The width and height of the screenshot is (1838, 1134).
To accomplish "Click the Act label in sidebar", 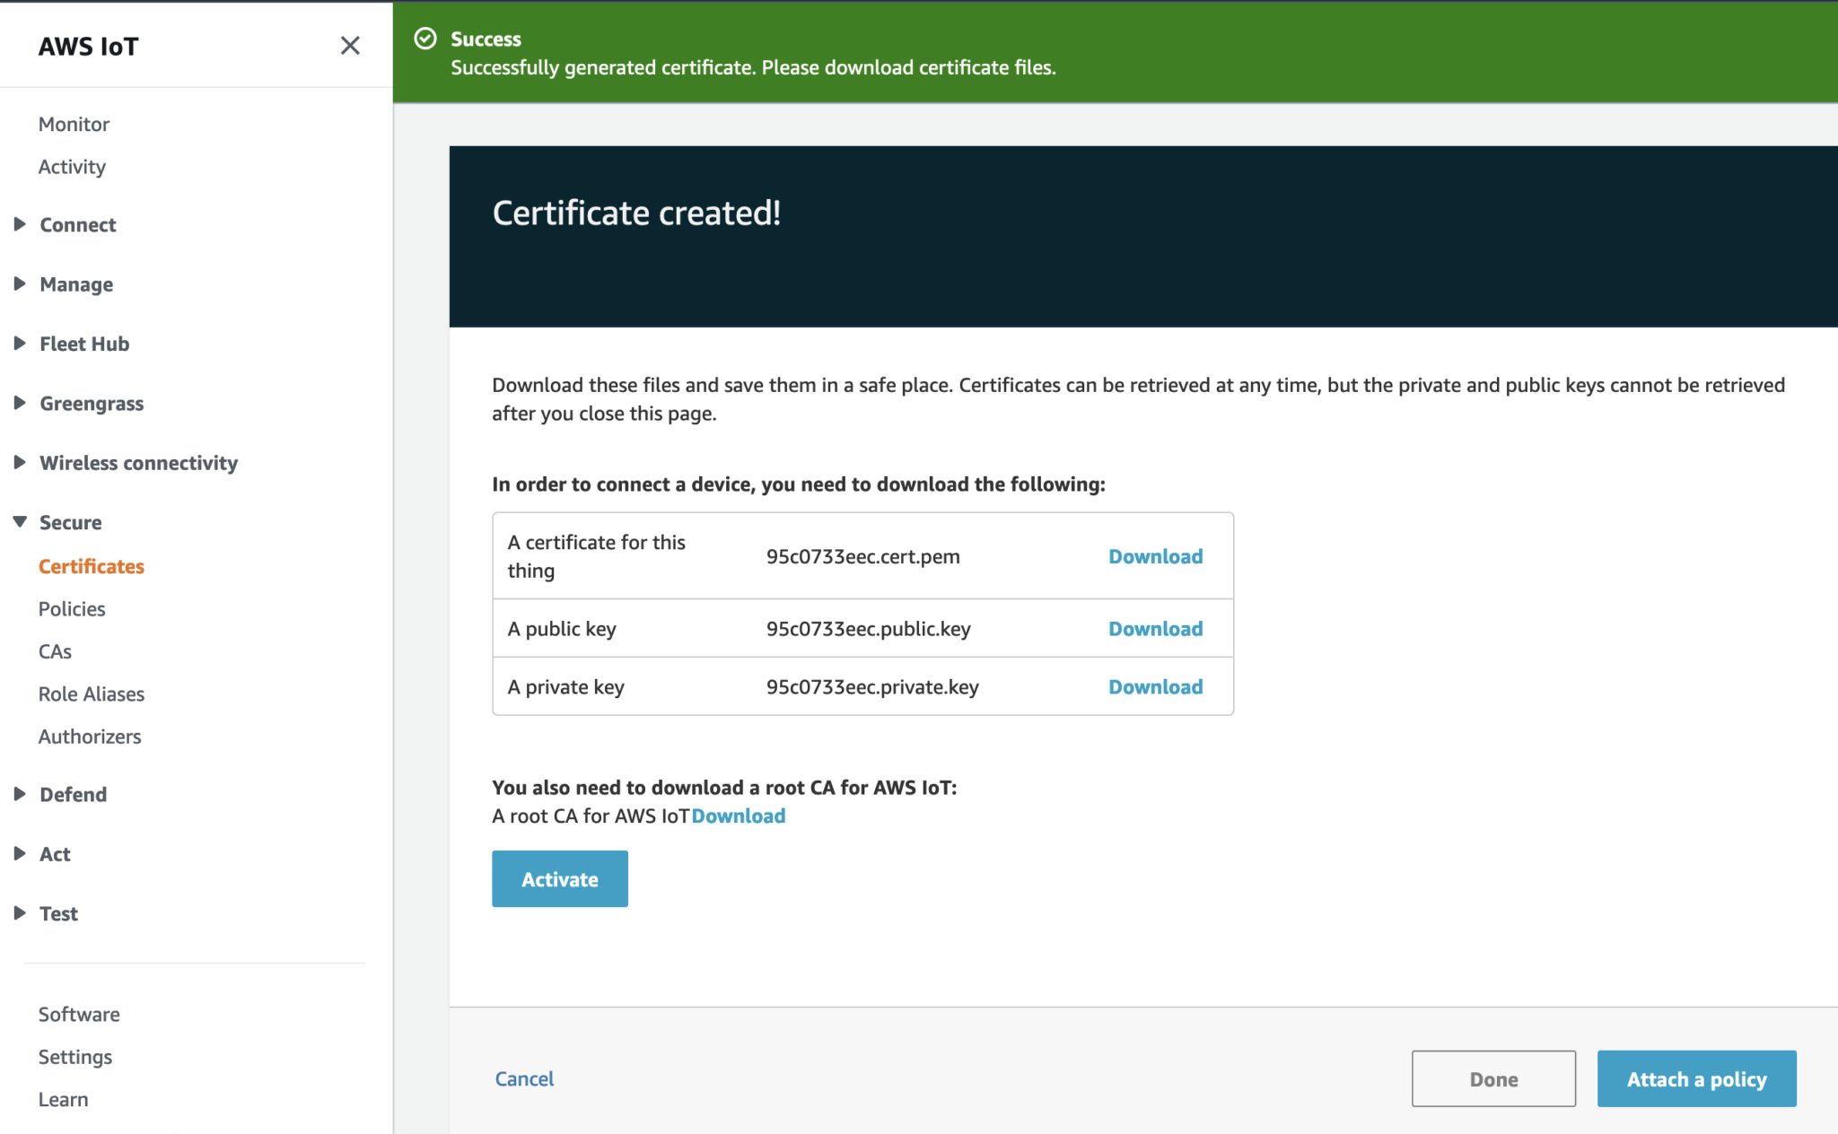I will pos(55,854).
